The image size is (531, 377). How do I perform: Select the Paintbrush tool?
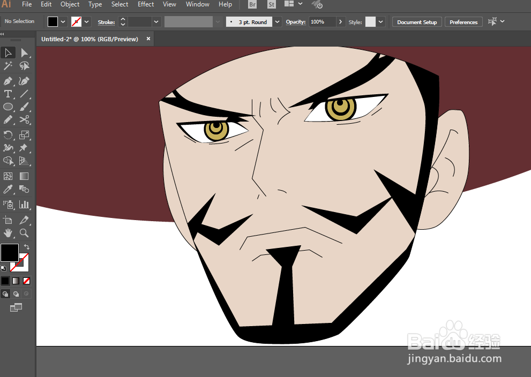tap(24, 107)
